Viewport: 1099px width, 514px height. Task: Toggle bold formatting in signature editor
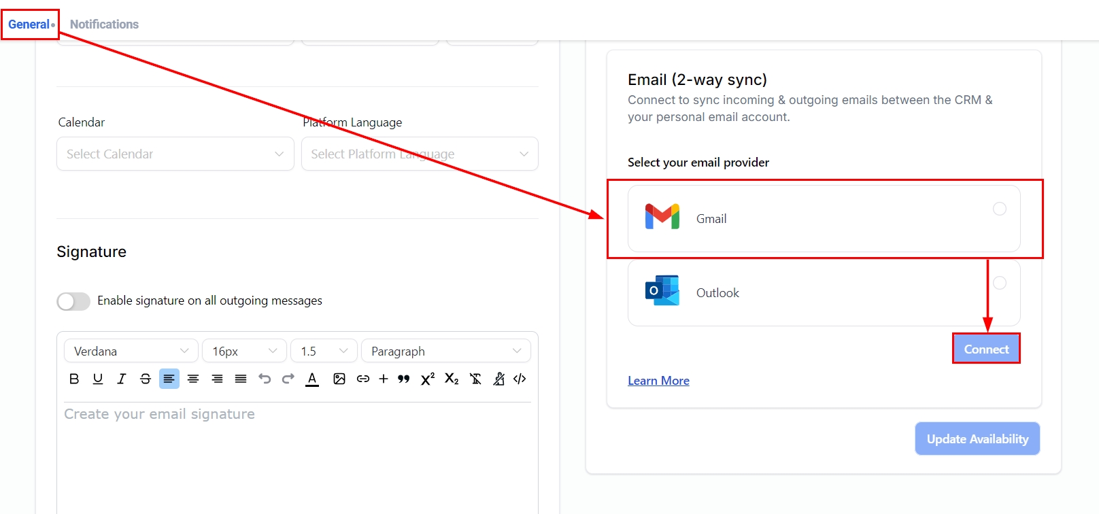[74, 379]
